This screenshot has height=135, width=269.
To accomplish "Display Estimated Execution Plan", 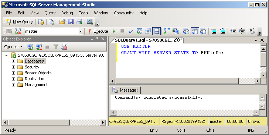I will (x=139, y=31).
